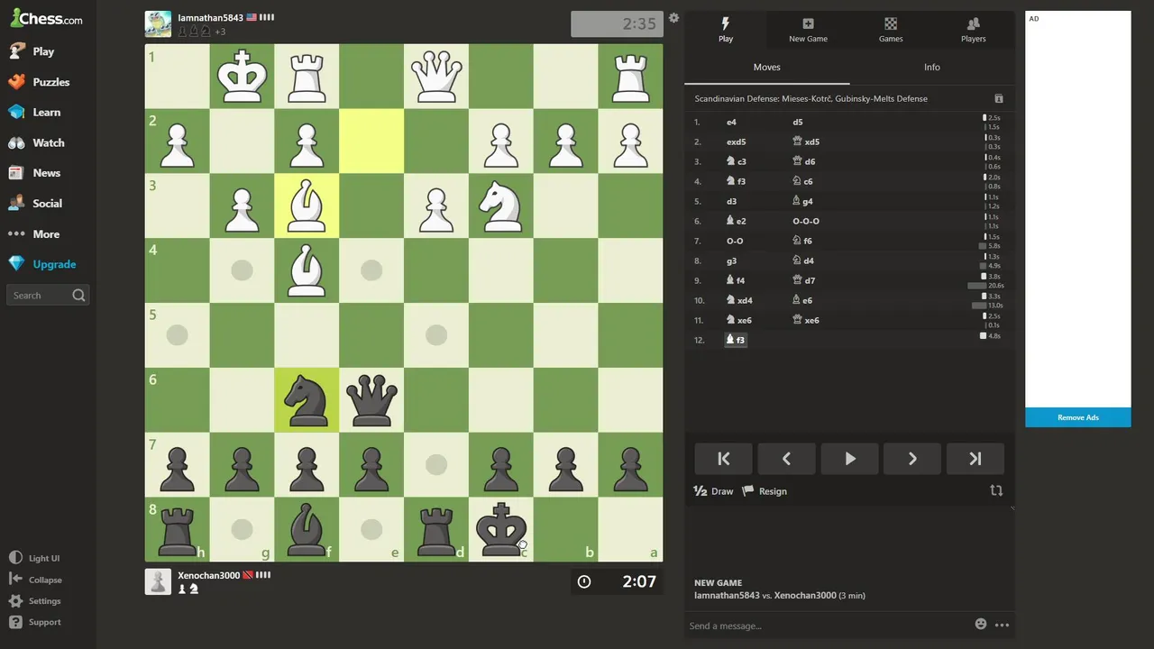This screenshot has width=1154, height=649.
Task: Open Xenochan3000's avatar
Action: pos(158,581)
